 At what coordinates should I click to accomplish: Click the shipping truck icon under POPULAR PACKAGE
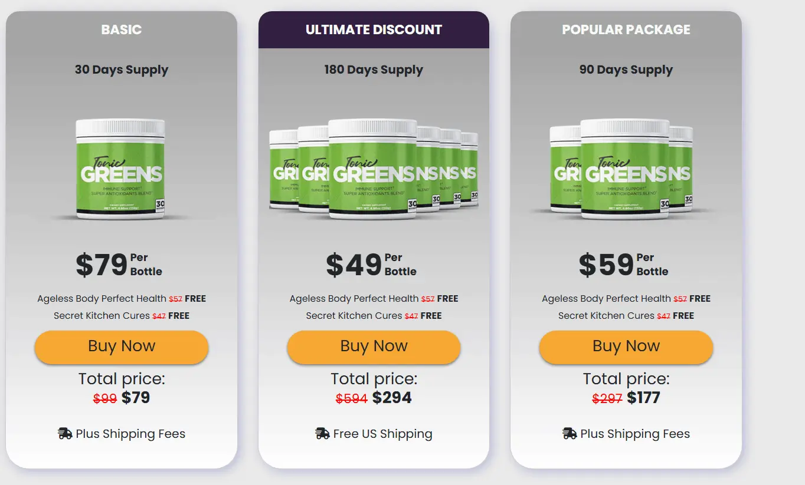click(x=571, y=433)
